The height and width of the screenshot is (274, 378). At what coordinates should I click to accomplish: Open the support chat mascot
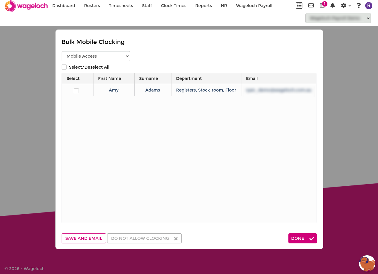pos(367,263)
